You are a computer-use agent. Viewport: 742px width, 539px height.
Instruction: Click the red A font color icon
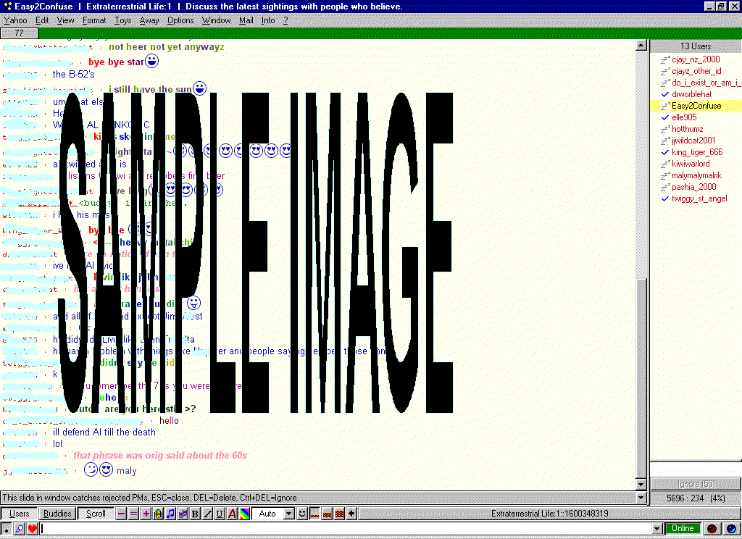point(232,513)
